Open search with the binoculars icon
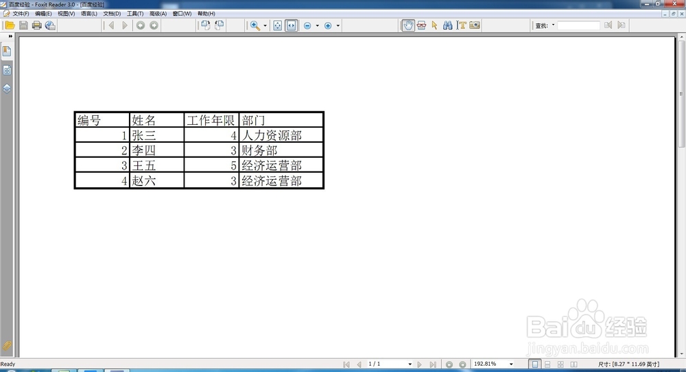686x372 pixels. pyautogui.click(x=447, y=25)
